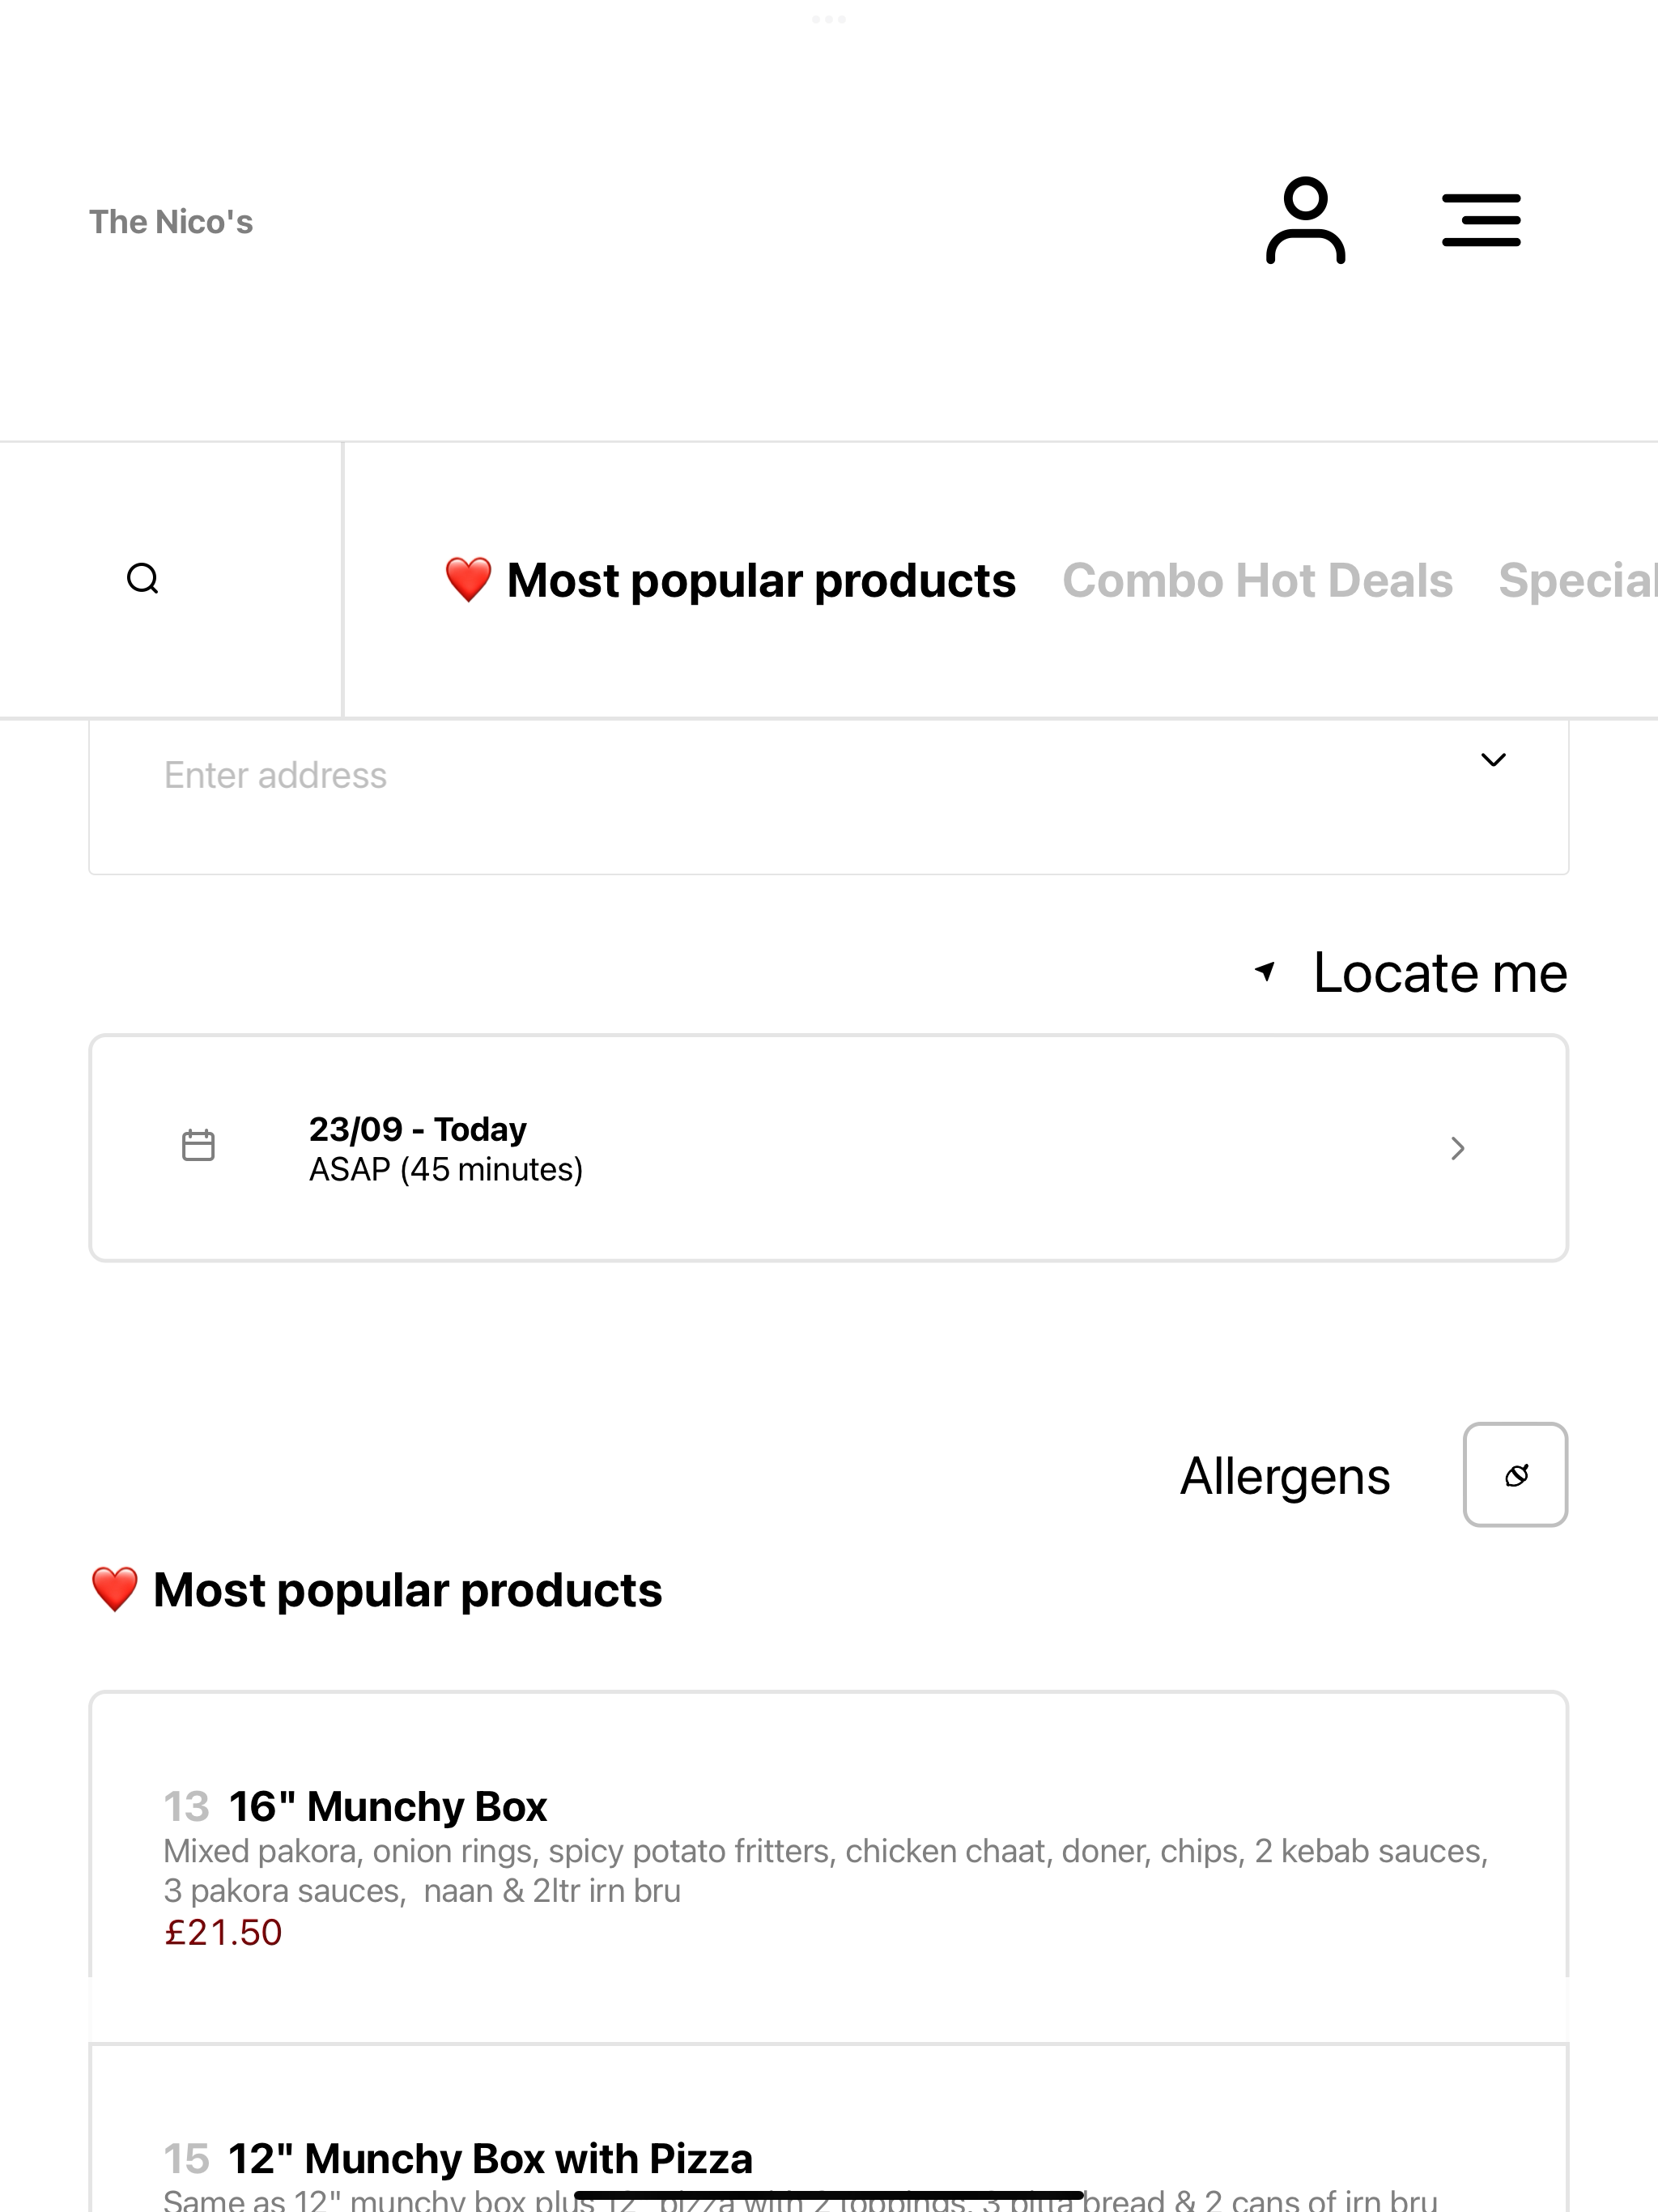Tap the search magnifier icon
1658x2212 pixels.
click(143, 579)
